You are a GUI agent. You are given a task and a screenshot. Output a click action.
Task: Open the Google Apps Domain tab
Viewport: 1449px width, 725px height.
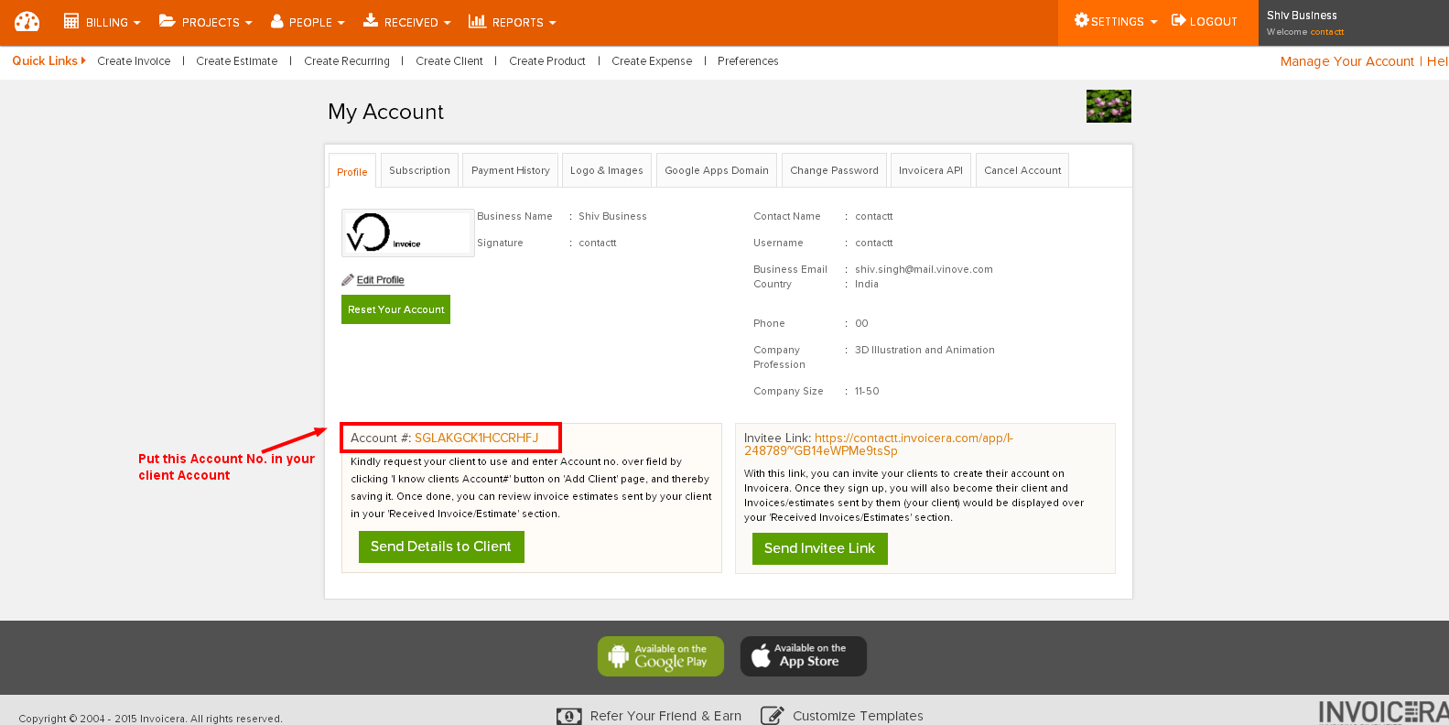[x=717, y=170]
